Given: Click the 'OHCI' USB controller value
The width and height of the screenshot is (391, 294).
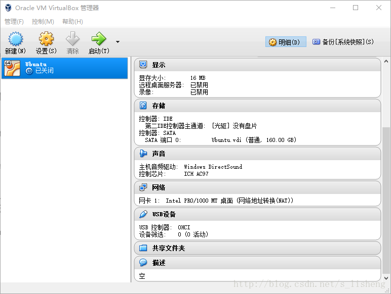Looking at the screenshot, I should [x=184, y=227].
